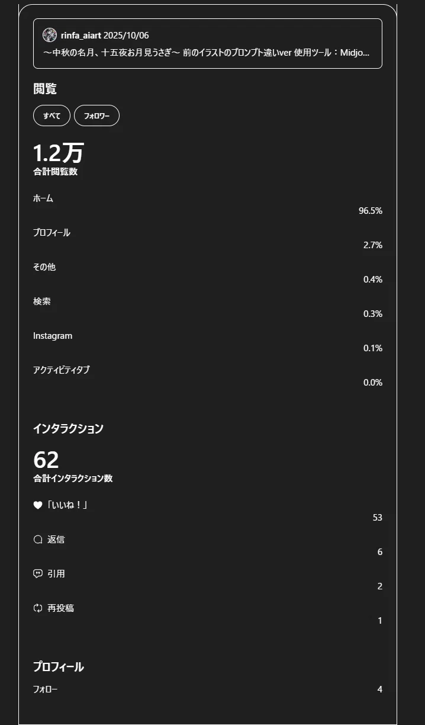Click the インタラクション section heading

pos(68,428)
